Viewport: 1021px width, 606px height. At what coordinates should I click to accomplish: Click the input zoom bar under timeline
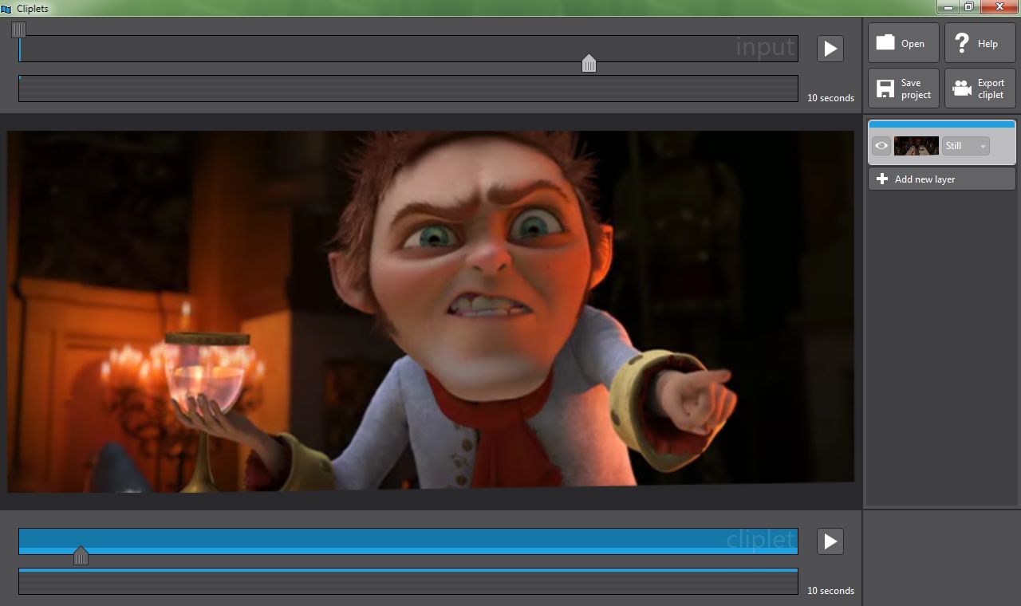408,89
